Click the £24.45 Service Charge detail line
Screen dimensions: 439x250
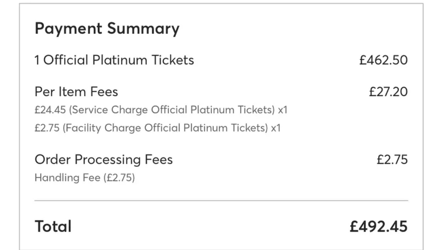(x=161, y=110)
